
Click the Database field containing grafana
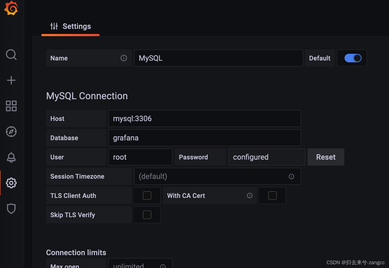tap(205, 138)
